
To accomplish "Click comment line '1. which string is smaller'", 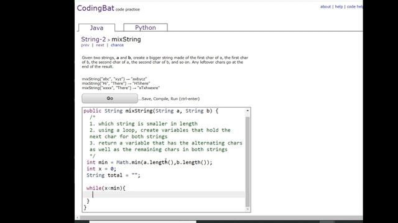I will pos(144,124).
